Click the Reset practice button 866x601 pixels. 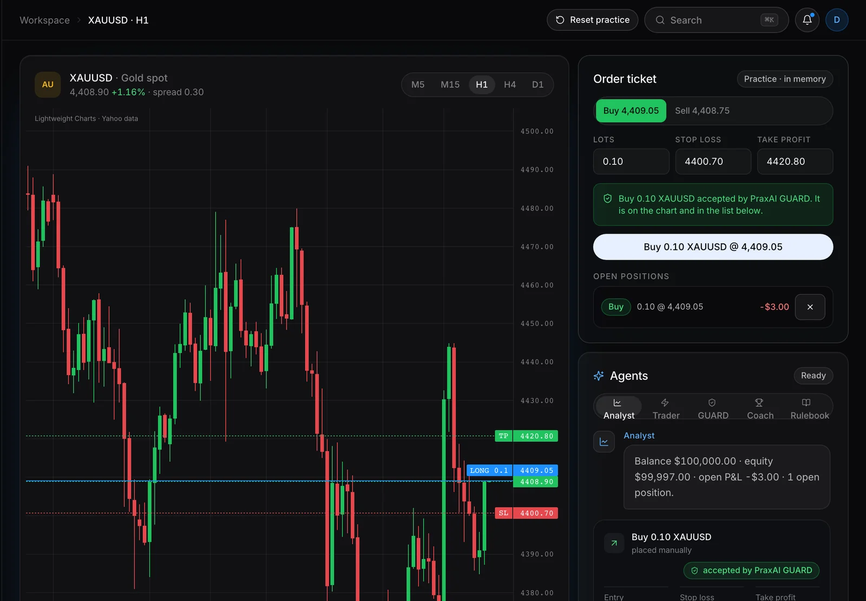(x=593, y=20)
